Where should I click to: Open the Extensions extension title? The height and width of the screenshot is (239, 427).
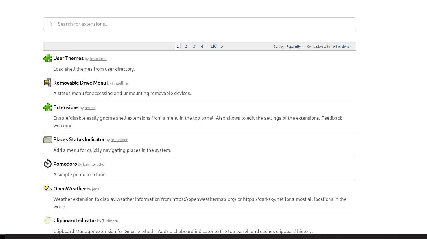(x=66, y=107)
